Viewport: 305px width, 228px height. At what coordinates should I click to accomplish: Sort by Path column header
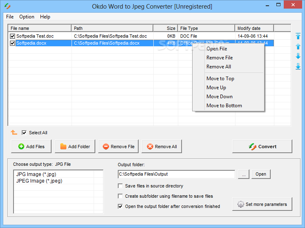(x=112, y=28)
